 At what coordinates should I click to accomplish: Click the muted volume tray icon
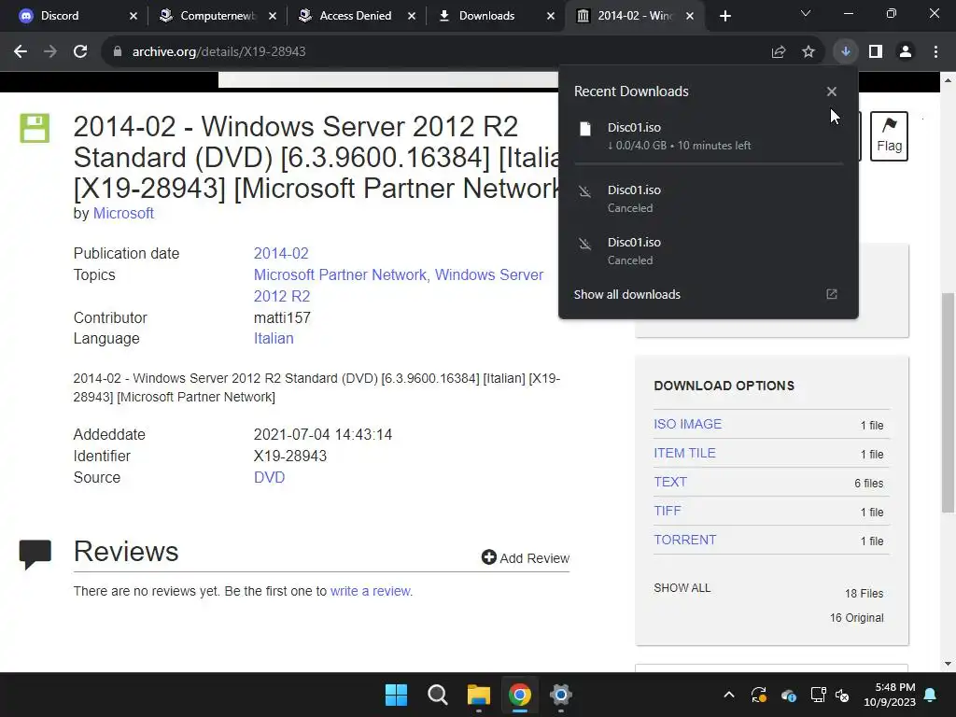pyautogui.click(x=842, y=695)
